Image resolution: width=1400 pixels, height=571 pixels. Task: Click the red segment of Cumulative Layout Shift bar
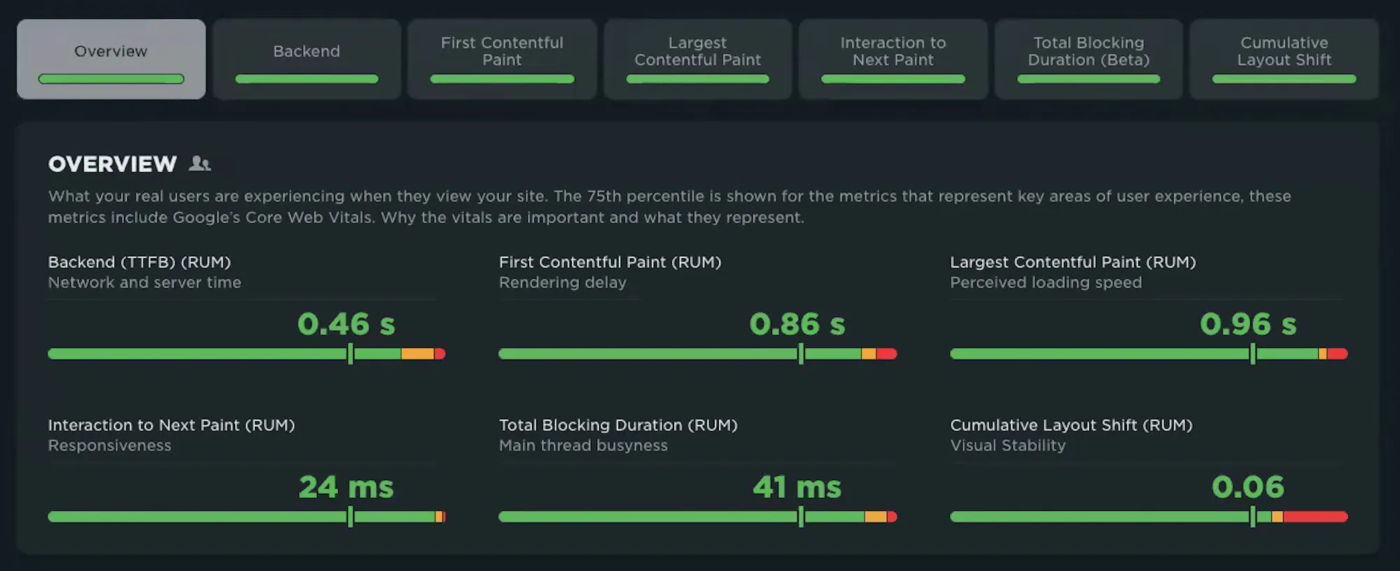click(1315, 517)
